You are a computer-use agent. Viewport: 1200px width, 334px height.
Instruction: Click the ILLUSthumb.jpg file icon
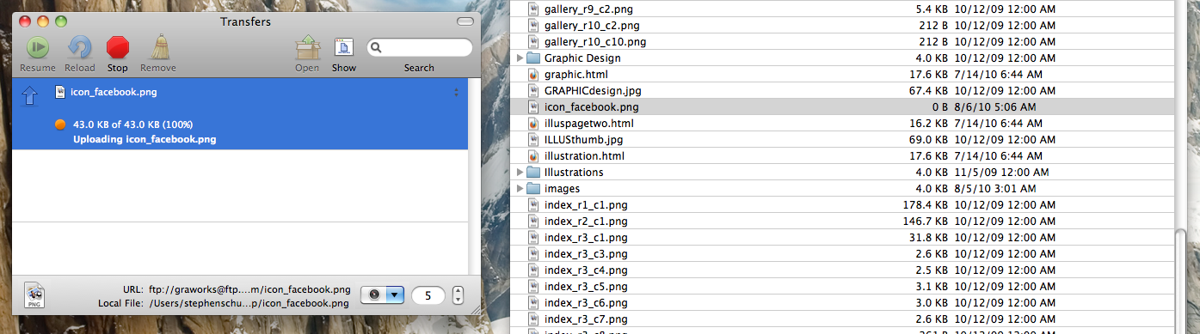tap(533, 140)
